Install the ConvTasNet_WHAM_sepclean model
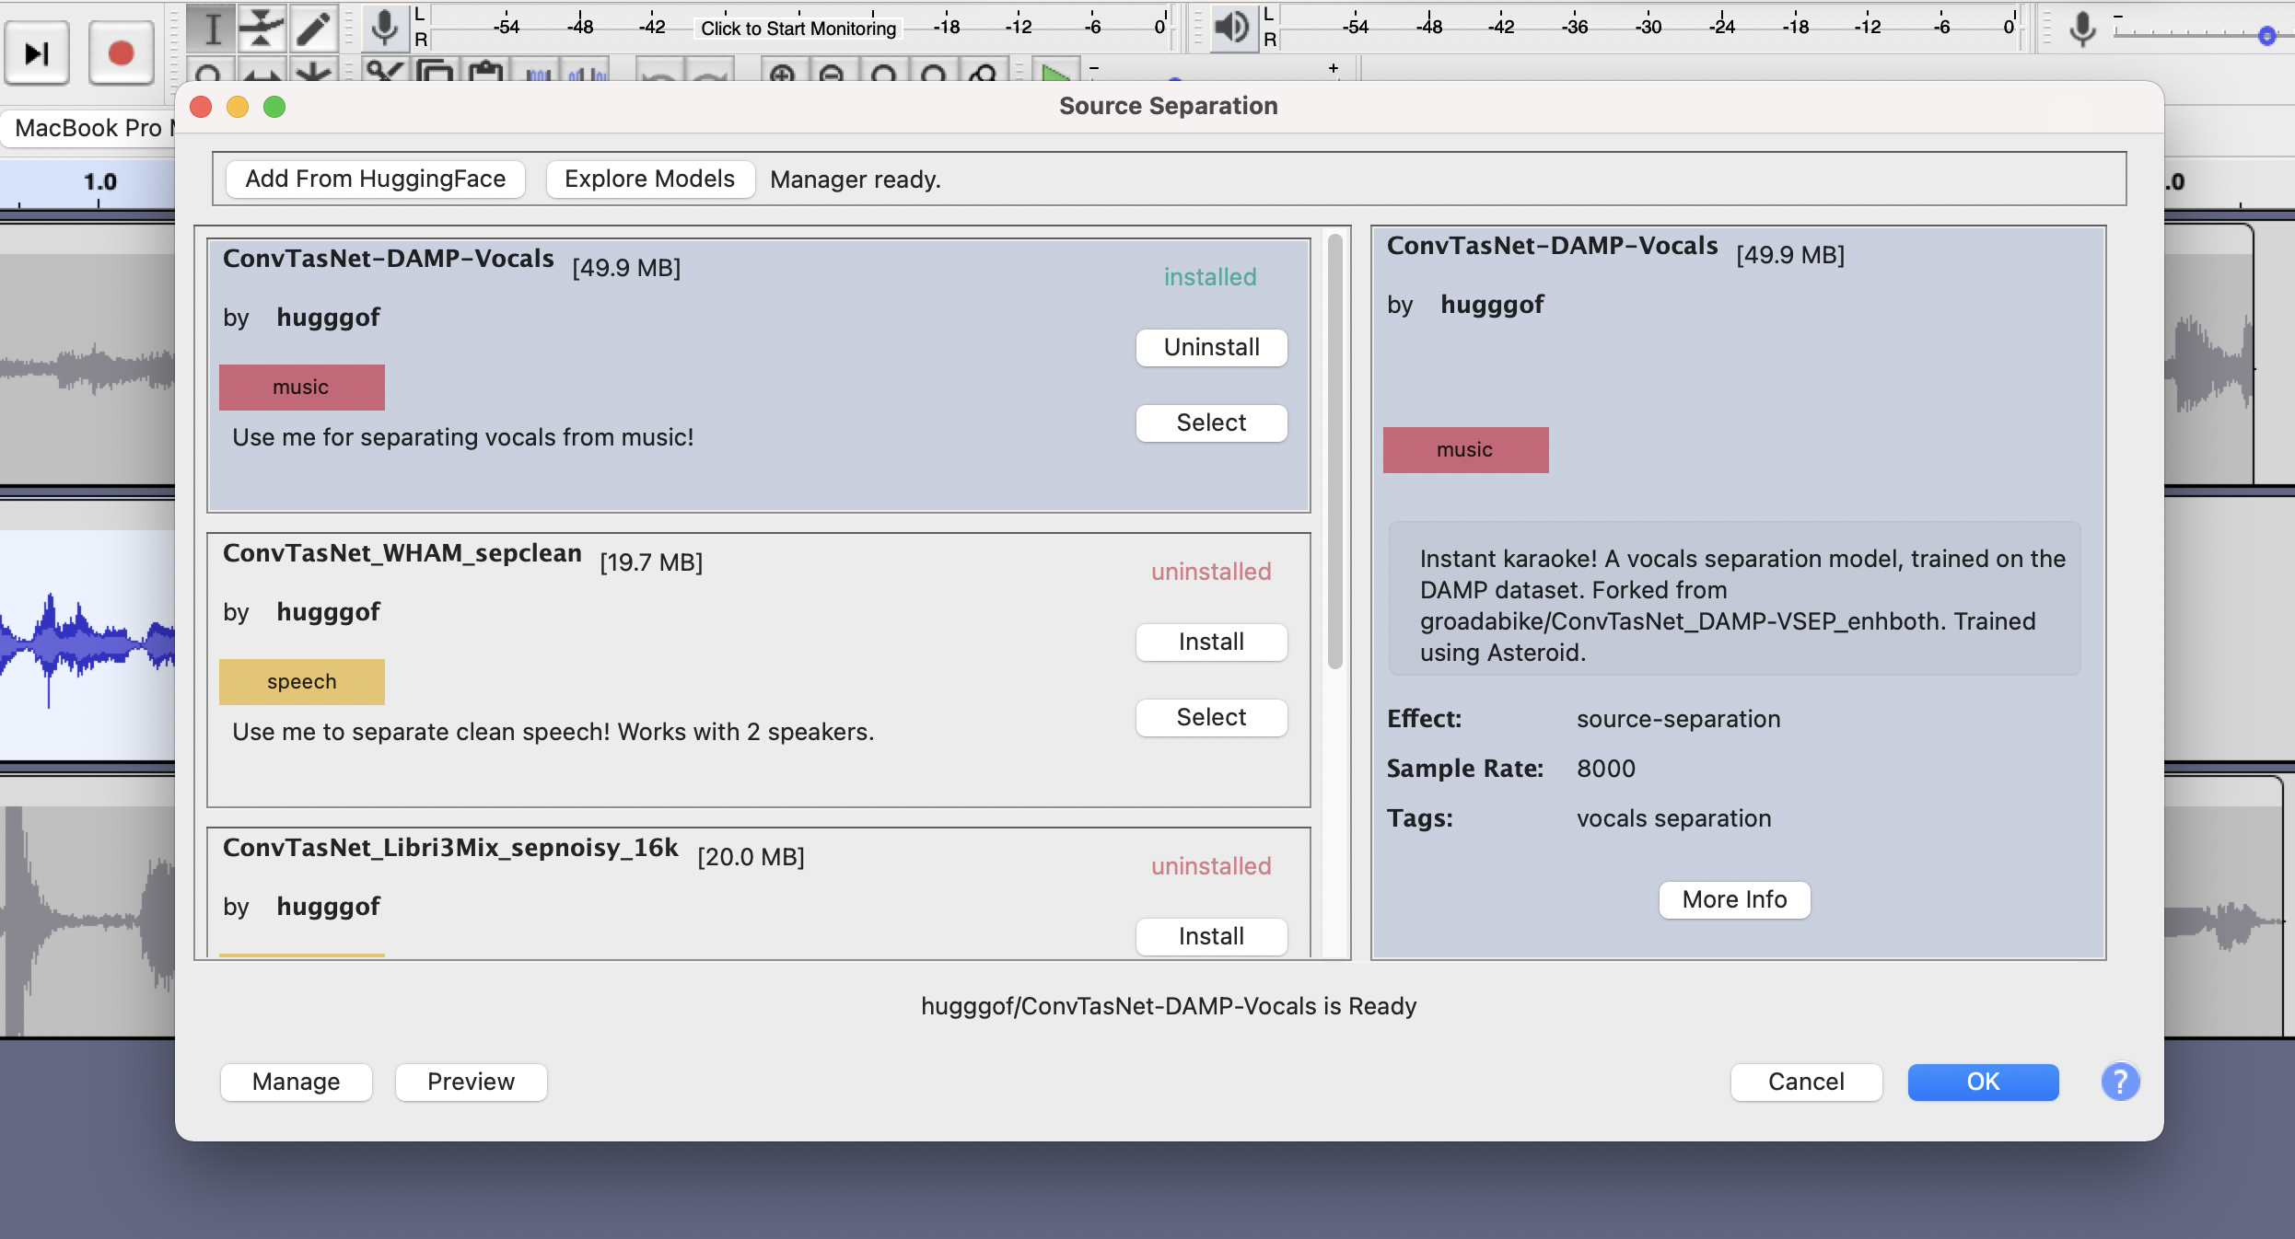The height and width of the screenshot is (1239, 2295). point(1211,642)
